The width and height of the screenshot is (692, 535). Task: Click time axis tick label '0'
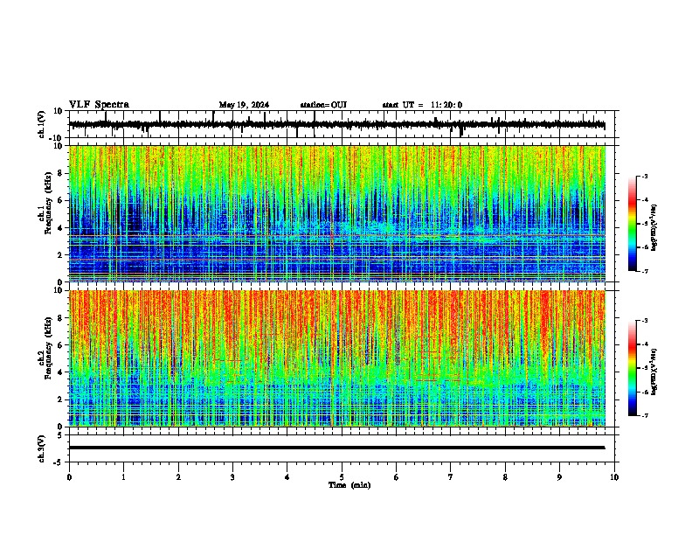click(69, 477)
